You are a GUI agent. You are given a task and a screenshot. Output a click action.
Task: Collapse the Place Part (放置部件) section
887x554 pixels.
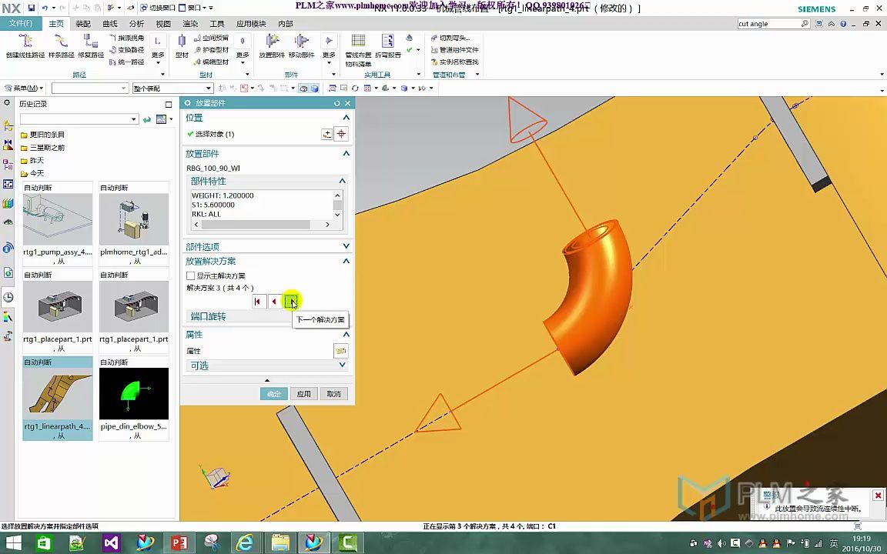[x=346, y=154]
